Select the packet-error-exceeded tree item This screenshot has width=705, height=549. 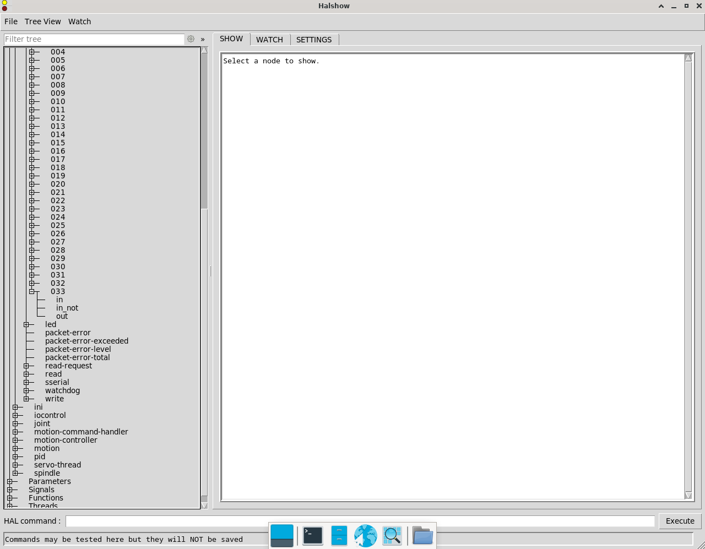86,341
